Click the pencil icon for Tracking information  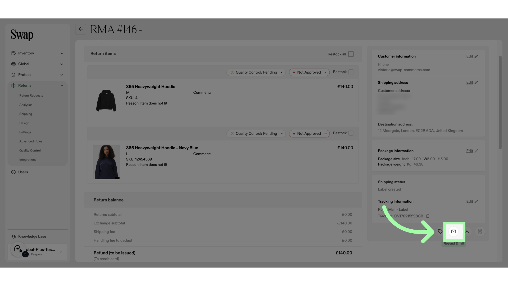pyautogui.click(x=476, y=202)
